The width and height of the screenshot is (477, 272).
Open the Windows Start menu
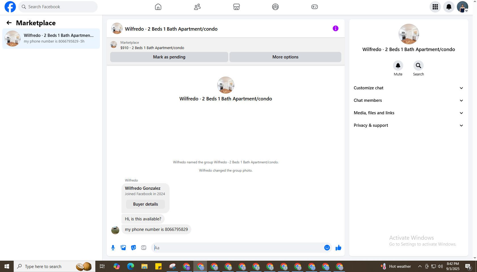[x=7, y=266]
